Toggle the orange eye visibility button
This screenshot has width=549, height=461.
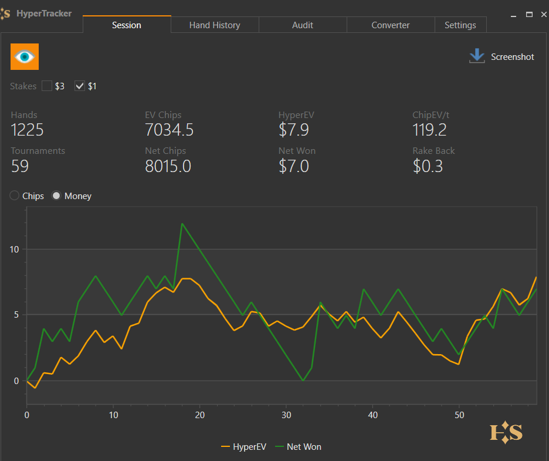click(25, 57)
